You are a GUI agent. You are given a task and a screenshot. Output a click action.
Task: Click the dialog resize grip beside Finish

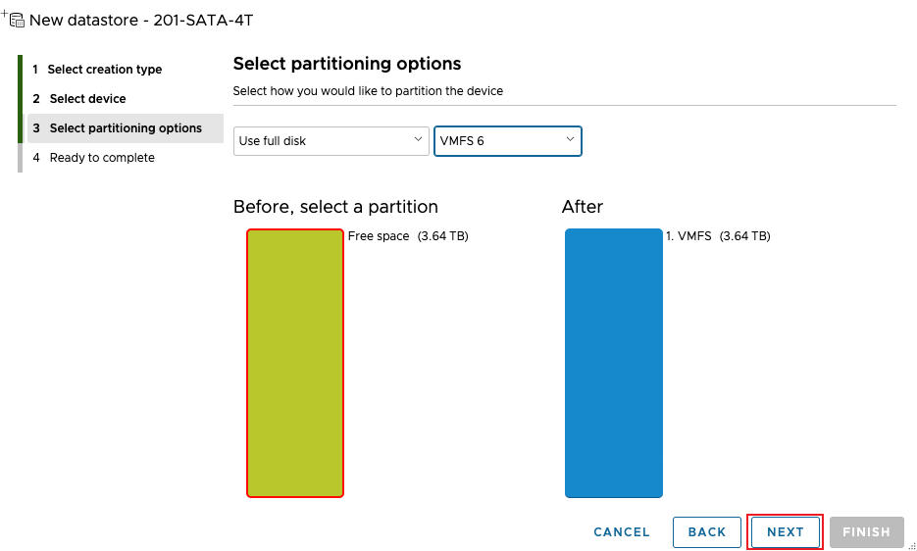pos(912,546)
